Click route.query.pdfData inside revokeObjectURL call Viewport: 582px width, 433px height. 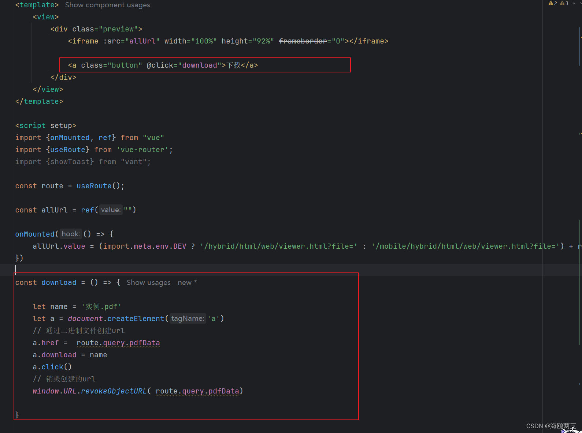(197, 391)
